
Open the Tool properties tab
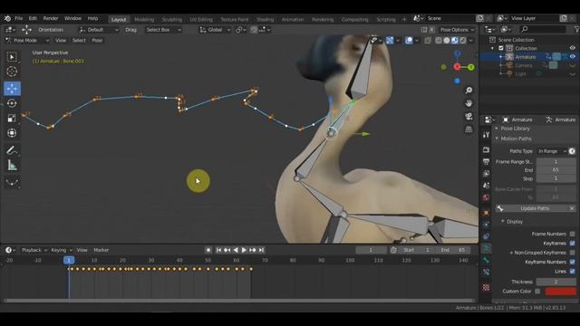[x=486, y=135]
